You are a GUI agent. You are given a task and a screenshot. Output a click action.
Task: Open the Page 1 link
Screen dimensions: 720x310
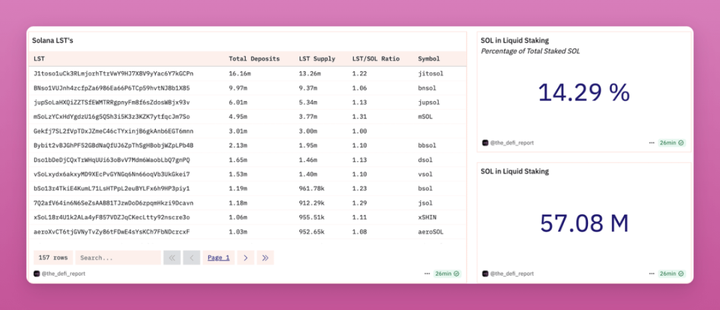coord(218,257)
